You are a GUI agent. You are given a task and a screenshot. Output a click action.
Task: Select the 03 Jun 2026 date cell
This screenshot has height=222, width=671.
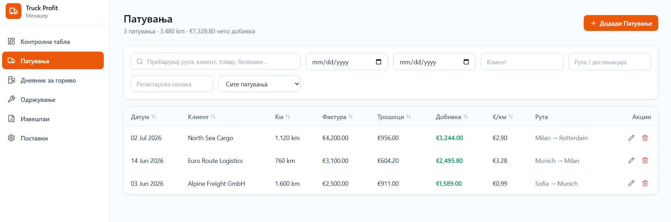pos(147,184)
